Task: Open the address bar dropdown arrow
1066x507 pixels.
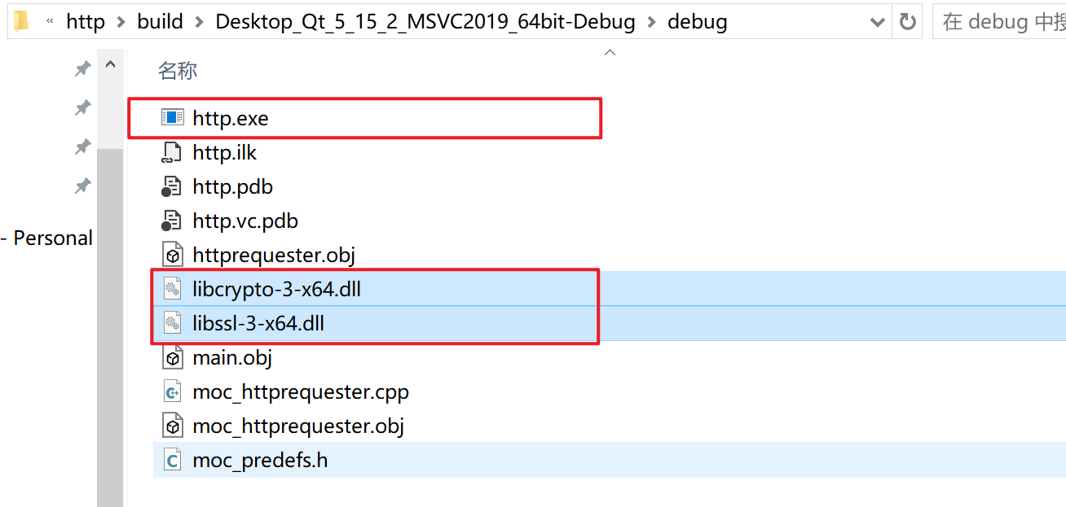Action: click(x=877, y=21)
